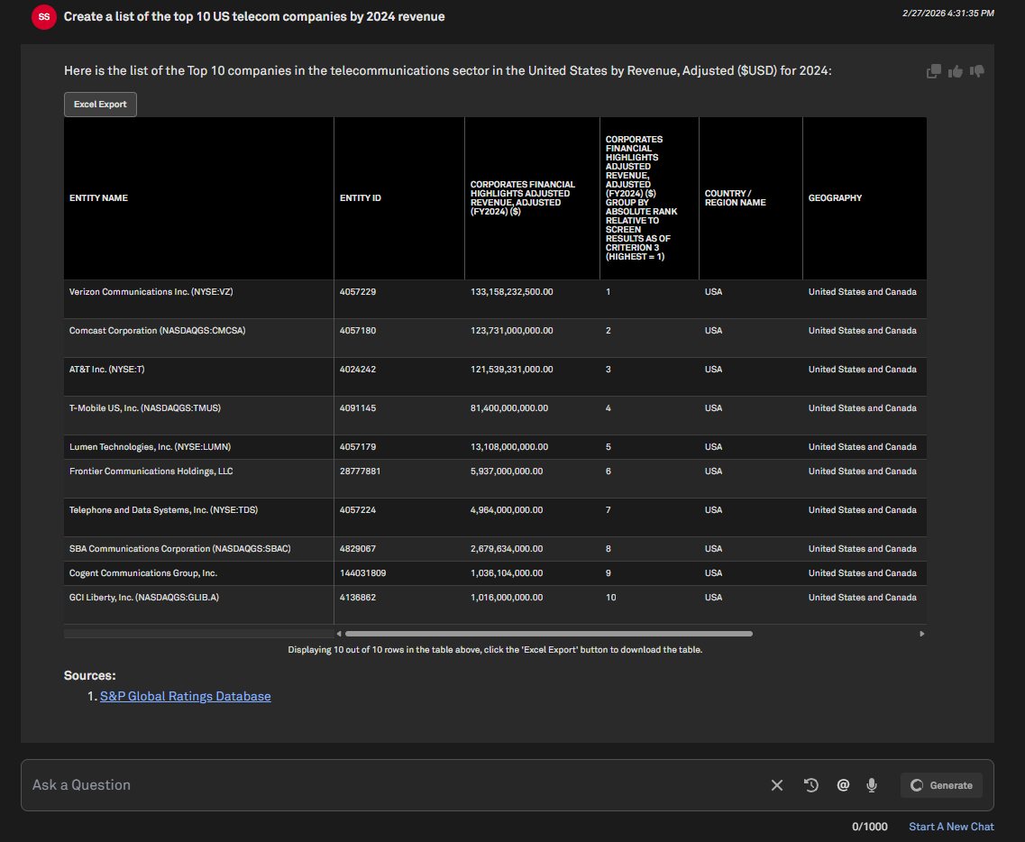Start A New Chat
1025x842 pixels.
(951, 827)
